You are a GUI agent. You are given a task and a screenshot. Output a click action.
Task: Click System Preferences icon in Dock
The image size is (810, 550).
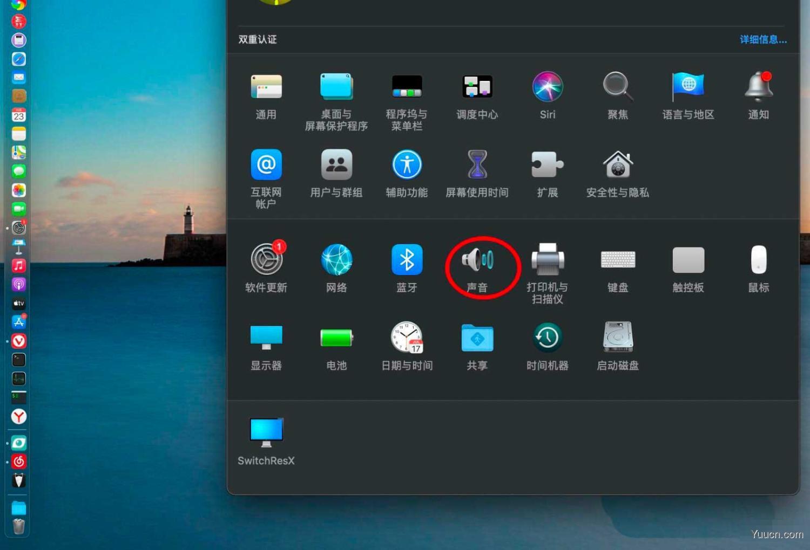click(19, 228)
